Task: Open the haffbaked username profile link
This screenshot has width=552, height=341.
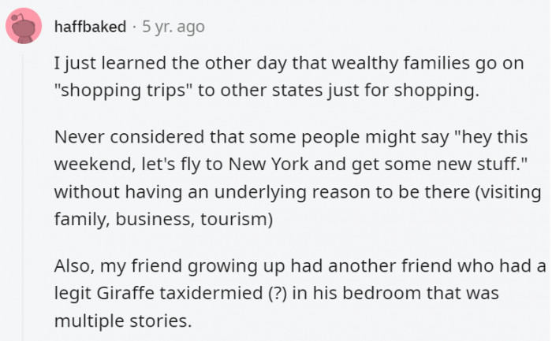Action: point(90,27)
